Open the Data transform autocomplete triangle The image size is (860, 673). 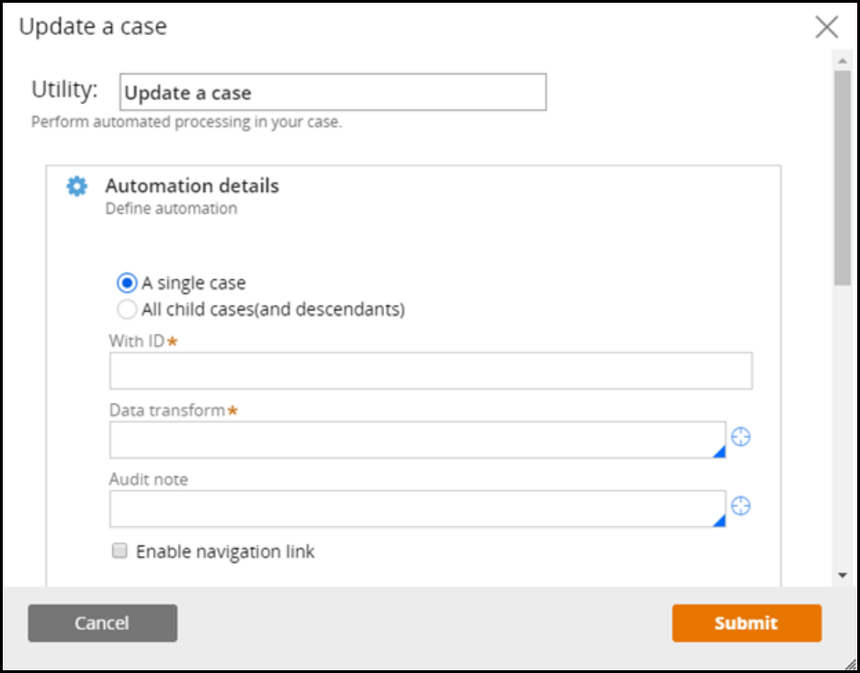point(719,452)
